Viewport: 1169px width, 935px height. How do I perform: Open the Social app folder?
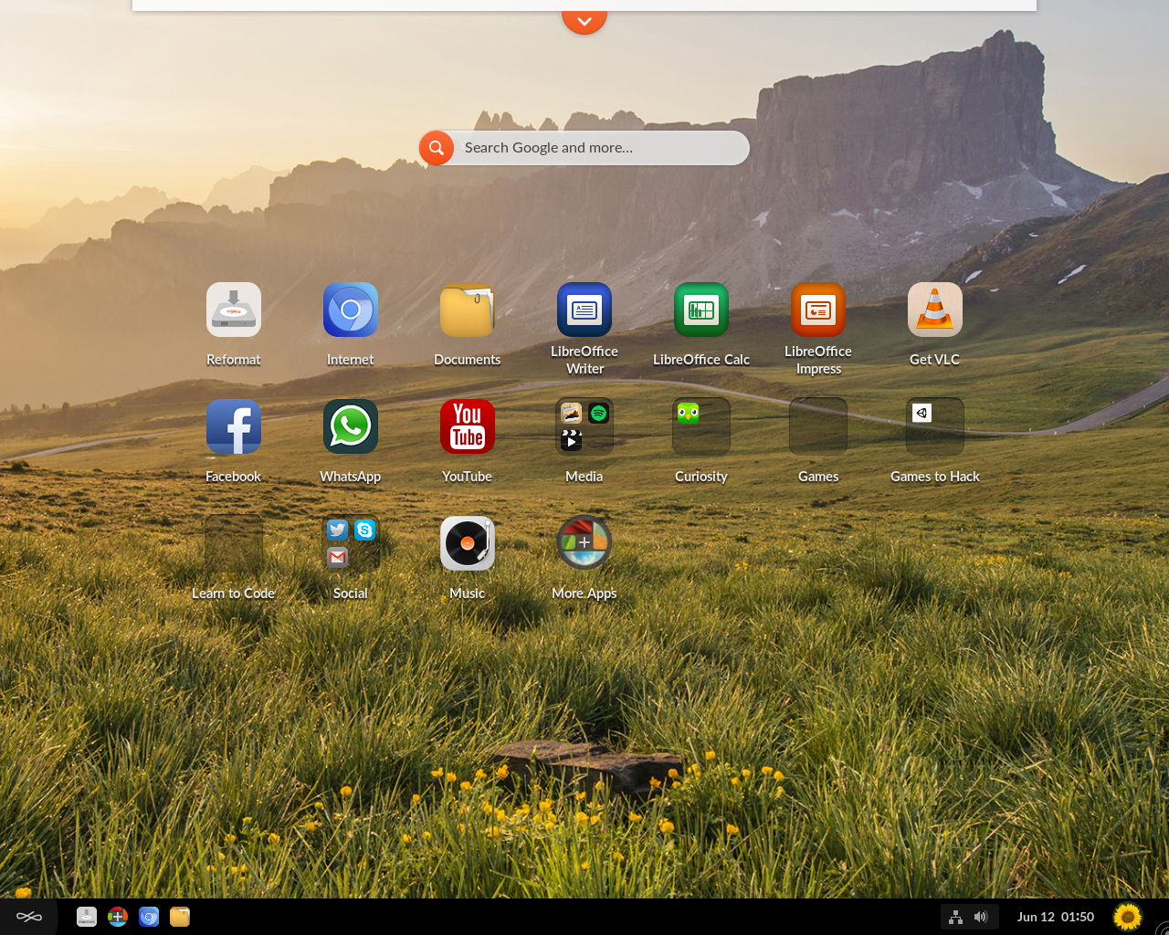click(x=351, y=543)
